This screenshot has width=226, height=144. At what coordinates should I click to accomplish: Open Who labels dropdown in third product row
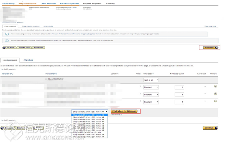tap(151, 102)
